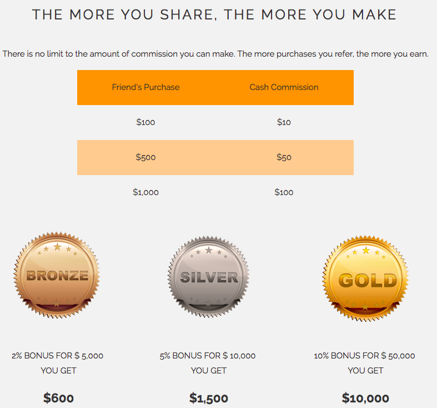
Task: Click the no-limit commission description text
Action: 215,54
